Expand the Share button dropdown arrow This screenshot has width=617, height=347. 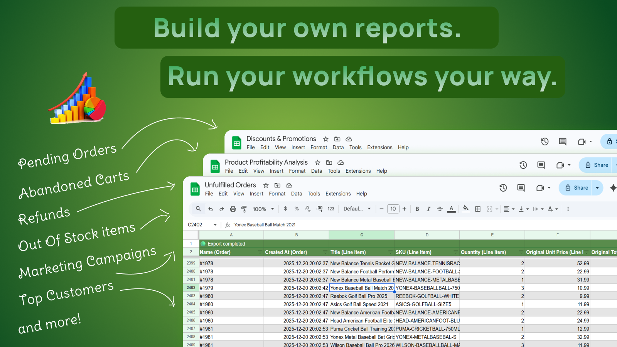tap(597, 188)
